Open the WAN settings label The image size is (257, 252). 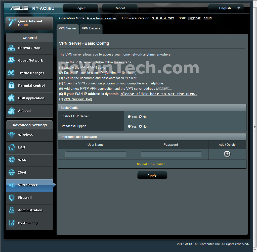[x=22, y=160]
